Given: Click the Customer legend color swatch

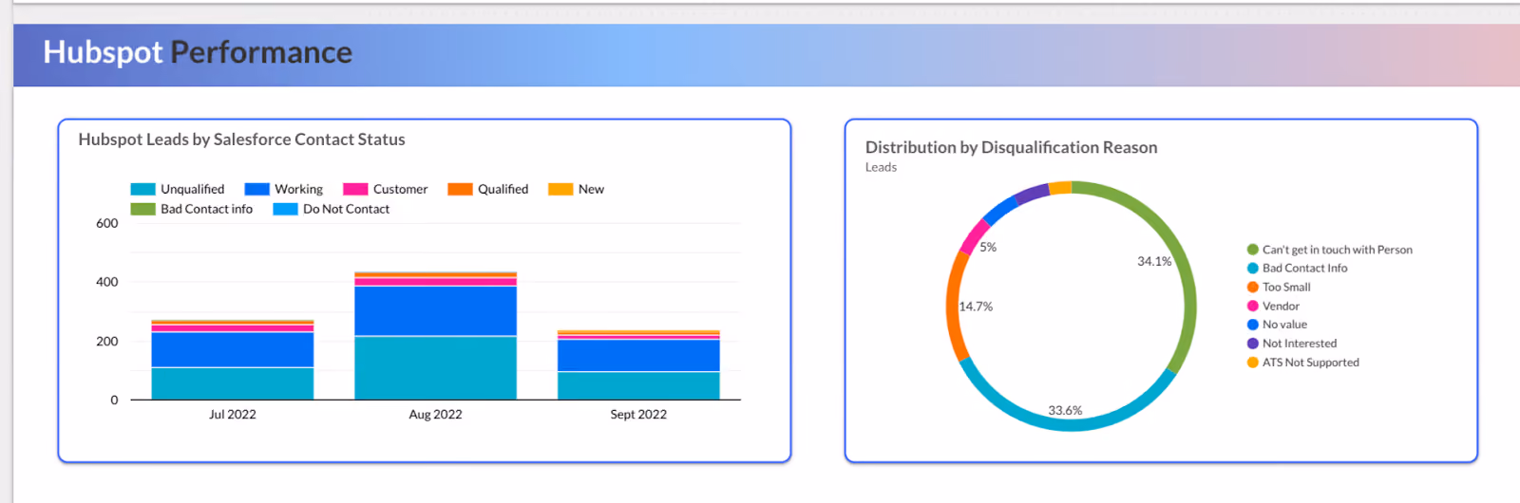Looking at the screenshot, I should coord(355,189).
